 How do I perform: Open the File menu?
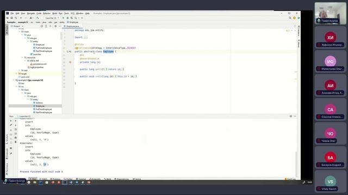click(x=12, y=13)
